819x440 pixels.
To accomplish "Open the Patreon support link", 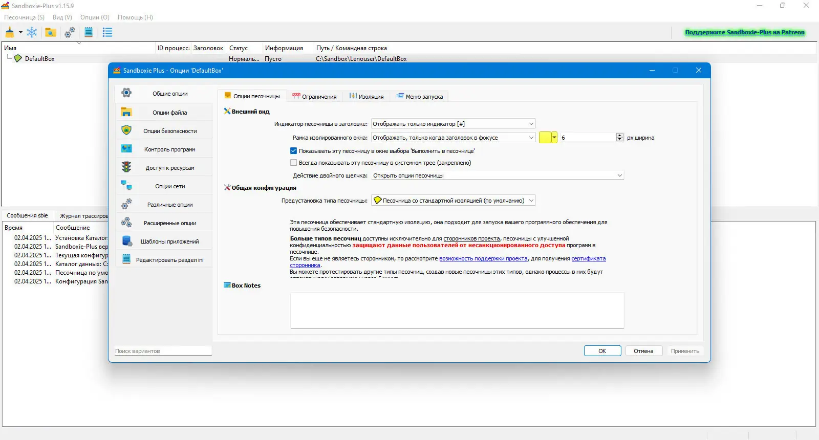I will point(745,32).
